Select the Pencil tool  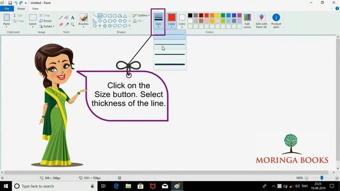[61, 18]
